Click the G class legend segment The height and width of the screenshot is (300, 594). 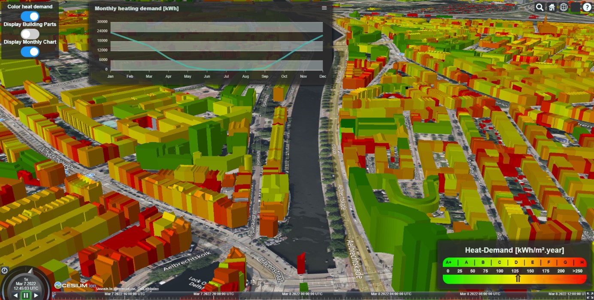[x=565, y=262]
